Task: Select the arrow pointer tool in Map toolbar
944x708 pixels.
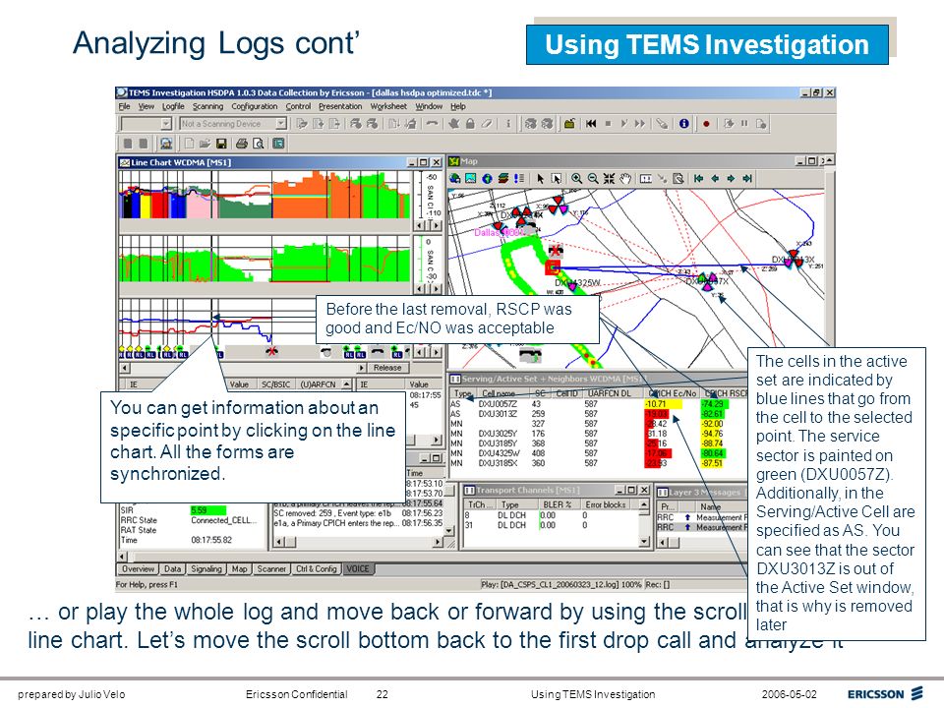Action: click(x=540, y=179)
